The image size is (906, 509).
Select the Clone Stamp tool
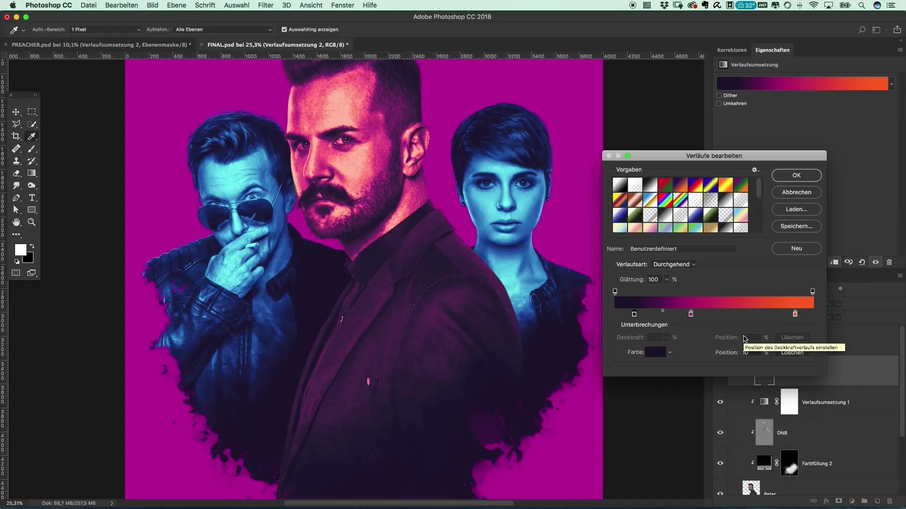click(x=16, y=161)
